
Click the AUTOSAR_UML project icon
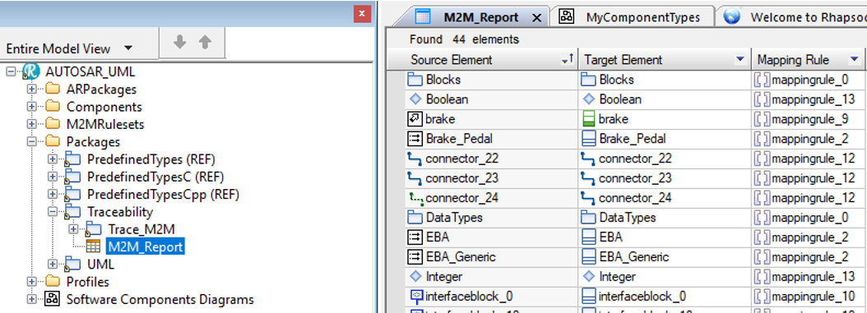31,71
